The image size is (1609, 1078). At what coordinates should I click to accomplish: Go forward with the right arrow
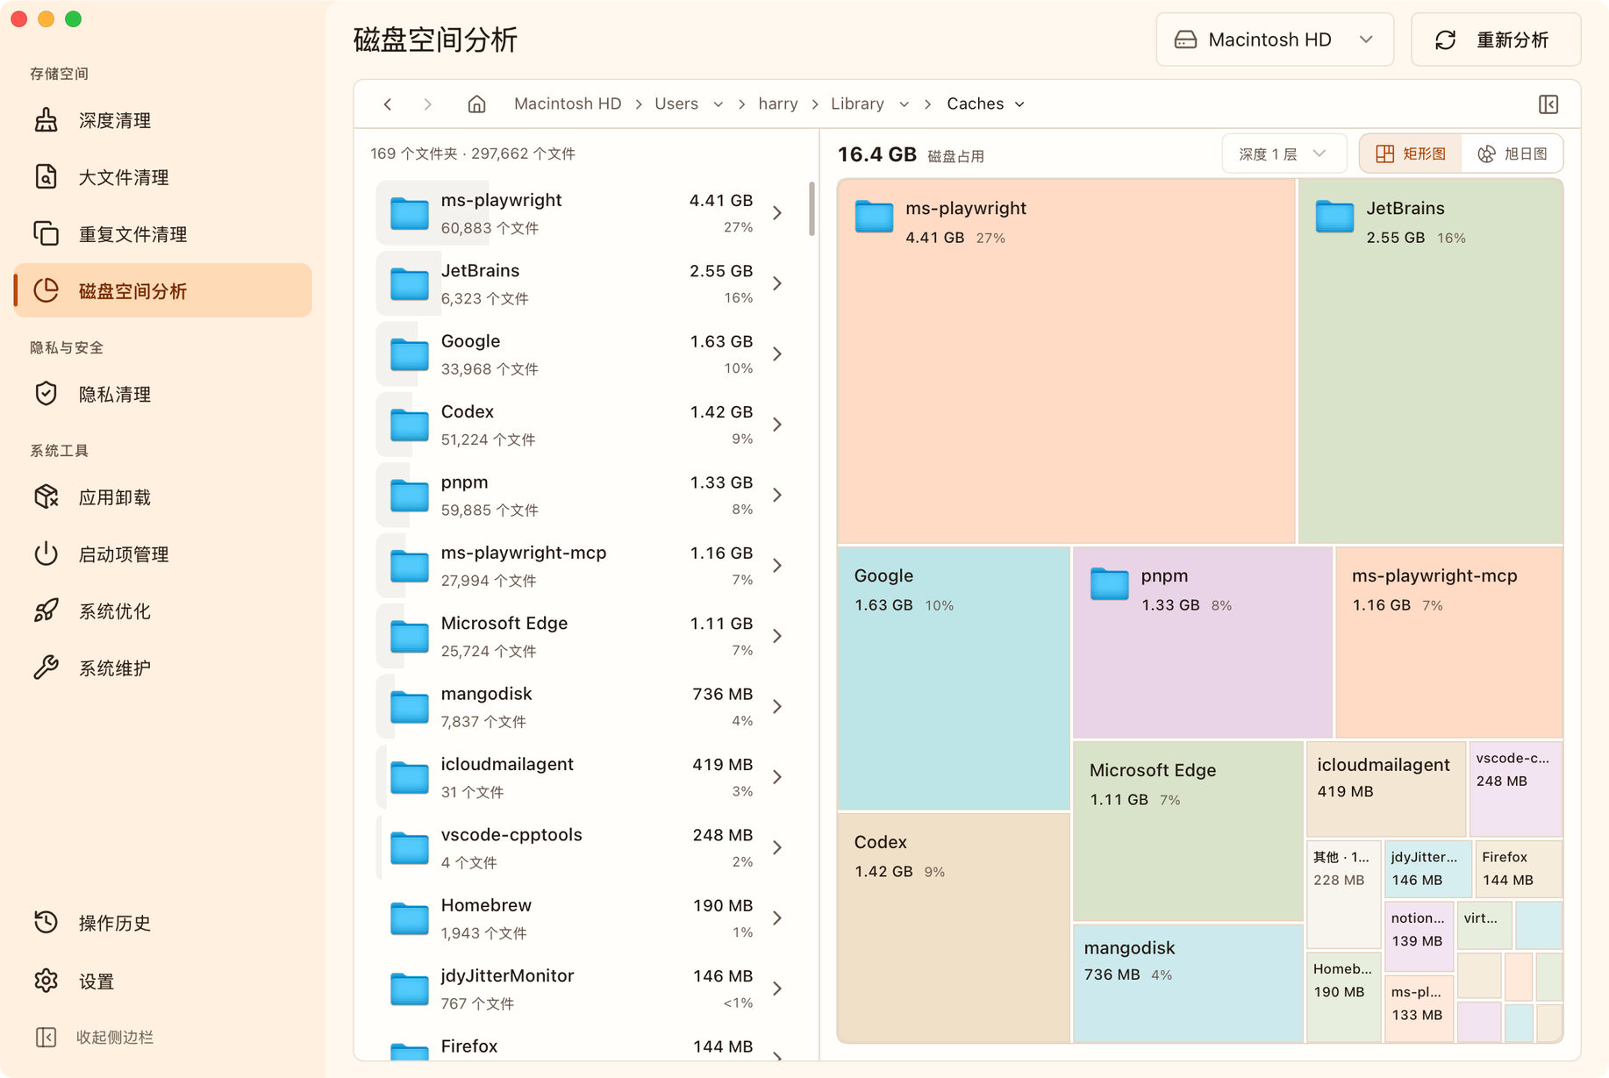point(427,104)
